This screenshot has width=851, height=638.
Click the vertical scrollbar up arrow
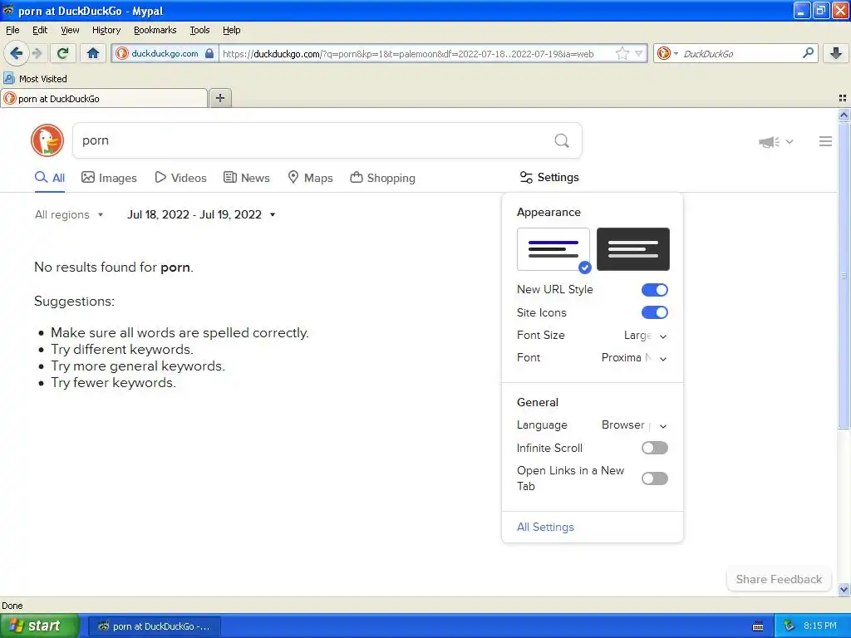844,115
